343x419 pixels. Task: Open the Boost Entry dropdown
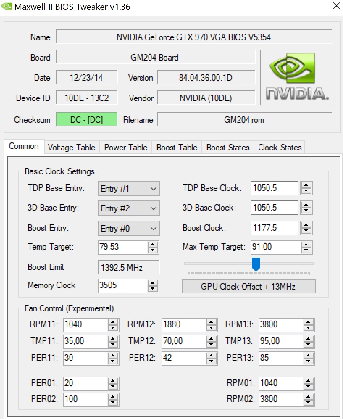point(129,228)
